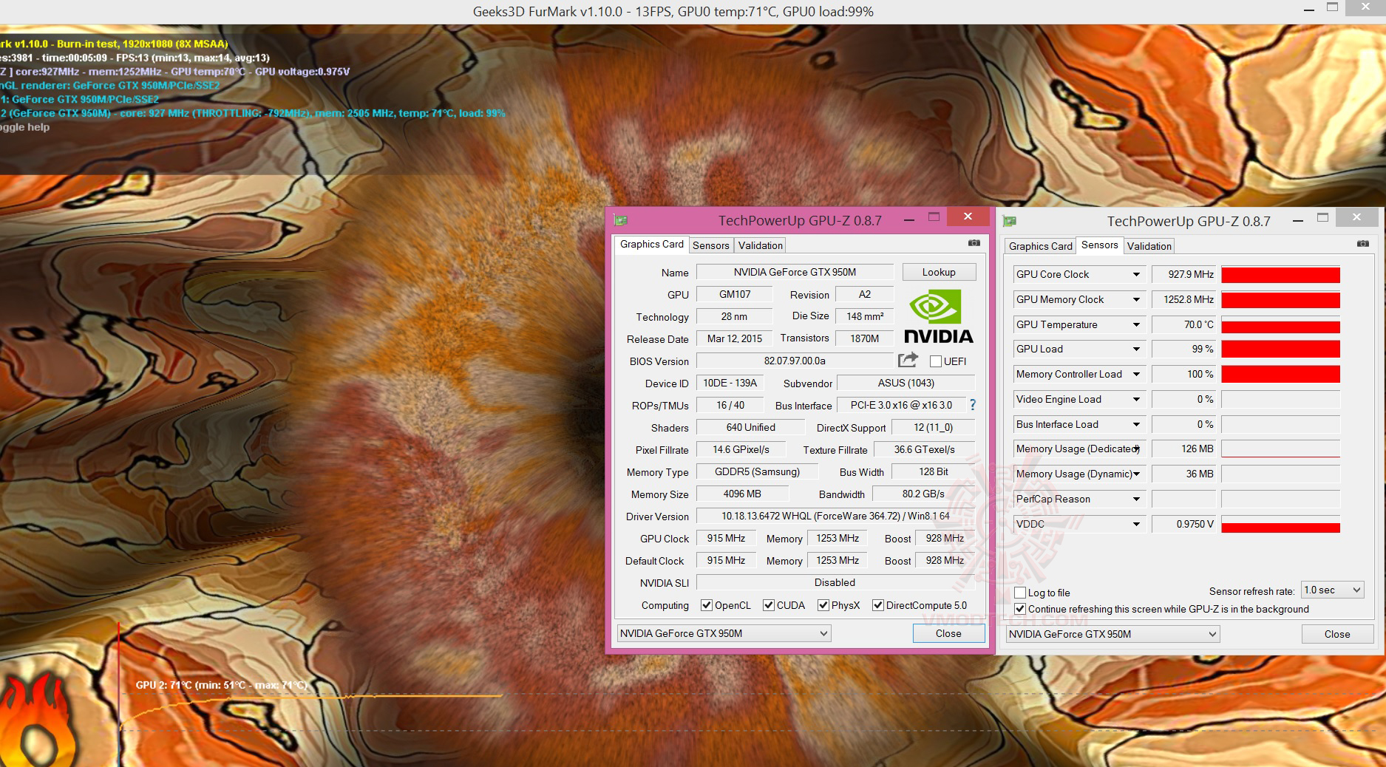Screen dimensions: 1386x767
Task: Expand the Memory Usage (Dynamic) dropdown
Action: click(x=1137, y=474)
